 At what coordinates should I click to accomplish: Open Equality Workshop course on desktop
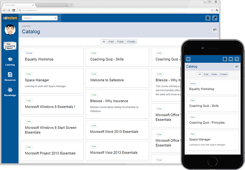[52, 58]
